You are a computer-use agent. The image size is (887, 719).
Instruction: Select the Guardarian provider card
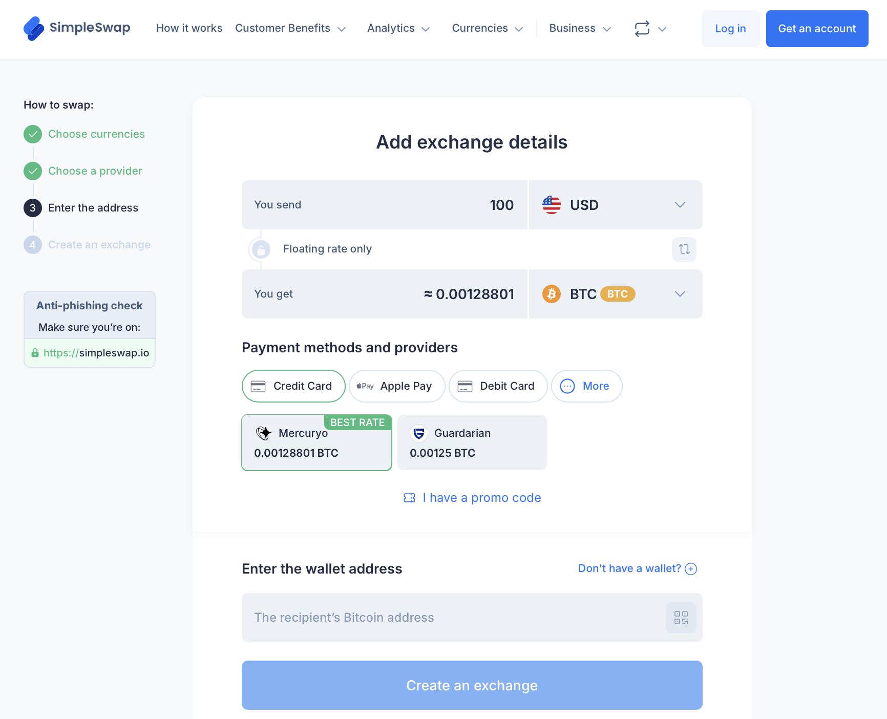[x=472, y=442]
